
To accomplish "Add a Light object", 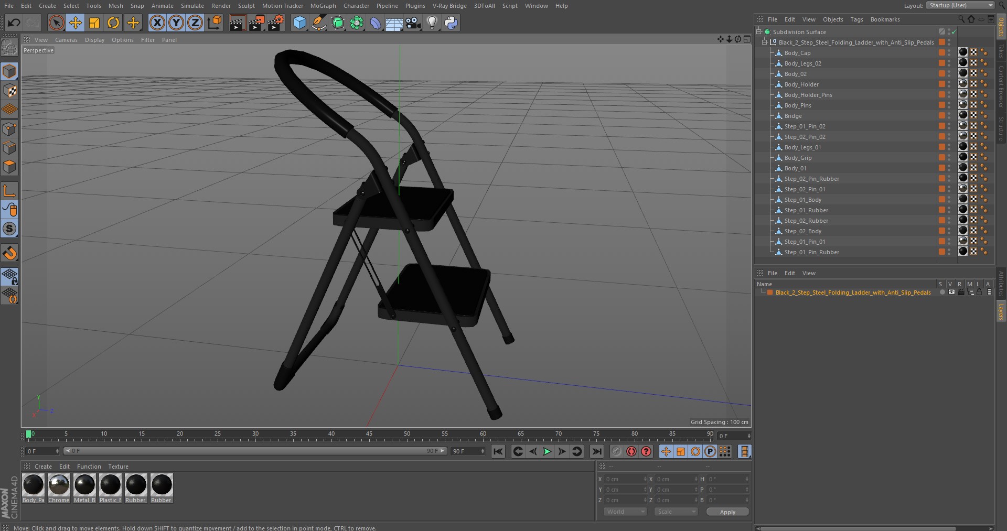I will click(x=432, y=23).
